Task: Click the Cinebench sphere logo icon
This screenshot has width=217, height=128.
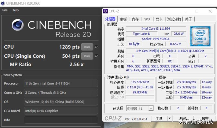Action: pos(19,26)
